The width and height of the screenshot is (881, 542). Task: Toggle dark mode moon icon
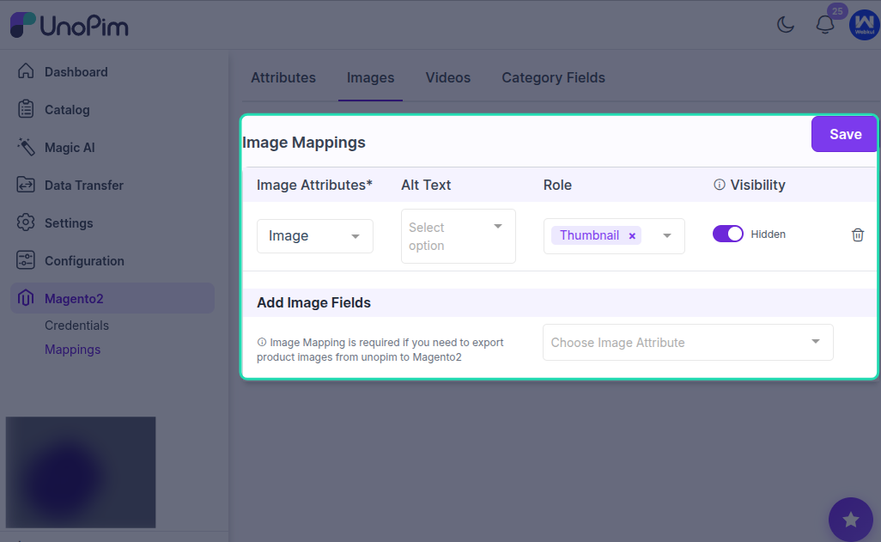(x=786, y=25)
